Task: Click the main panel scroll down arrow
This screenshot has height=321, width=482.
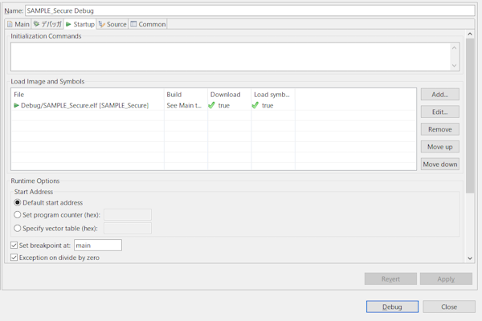Action: [x=470, y=258]
